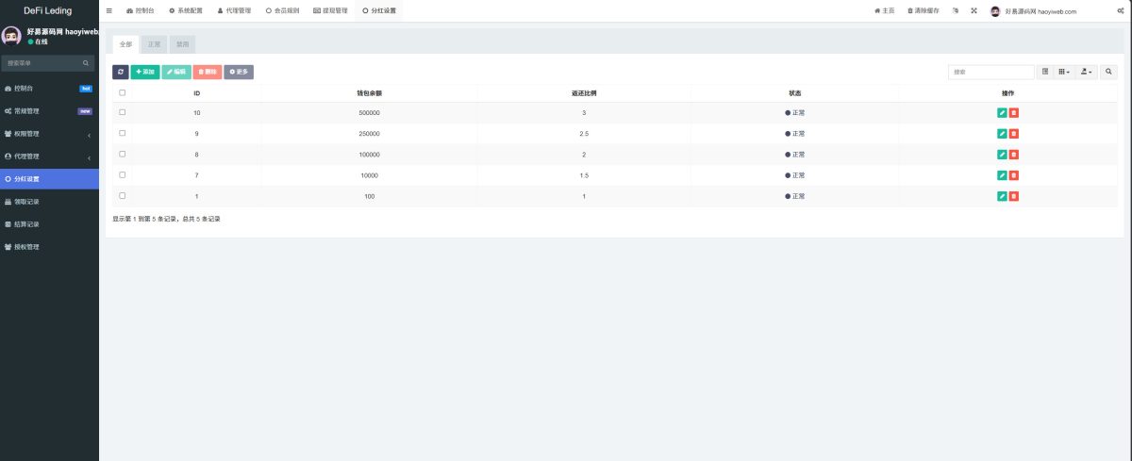This screenshot has height=461, width=1132.
Task: Open the settings gears icon at top right
Action: 1120,10
